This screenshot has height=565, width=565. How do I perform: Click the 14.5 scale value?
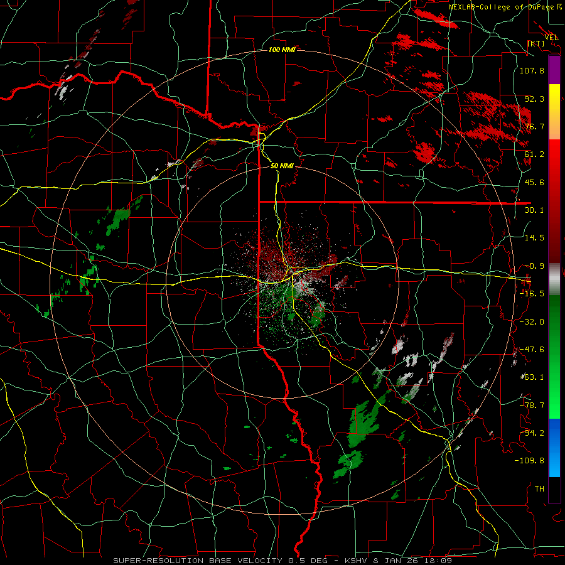click(534, 238)
